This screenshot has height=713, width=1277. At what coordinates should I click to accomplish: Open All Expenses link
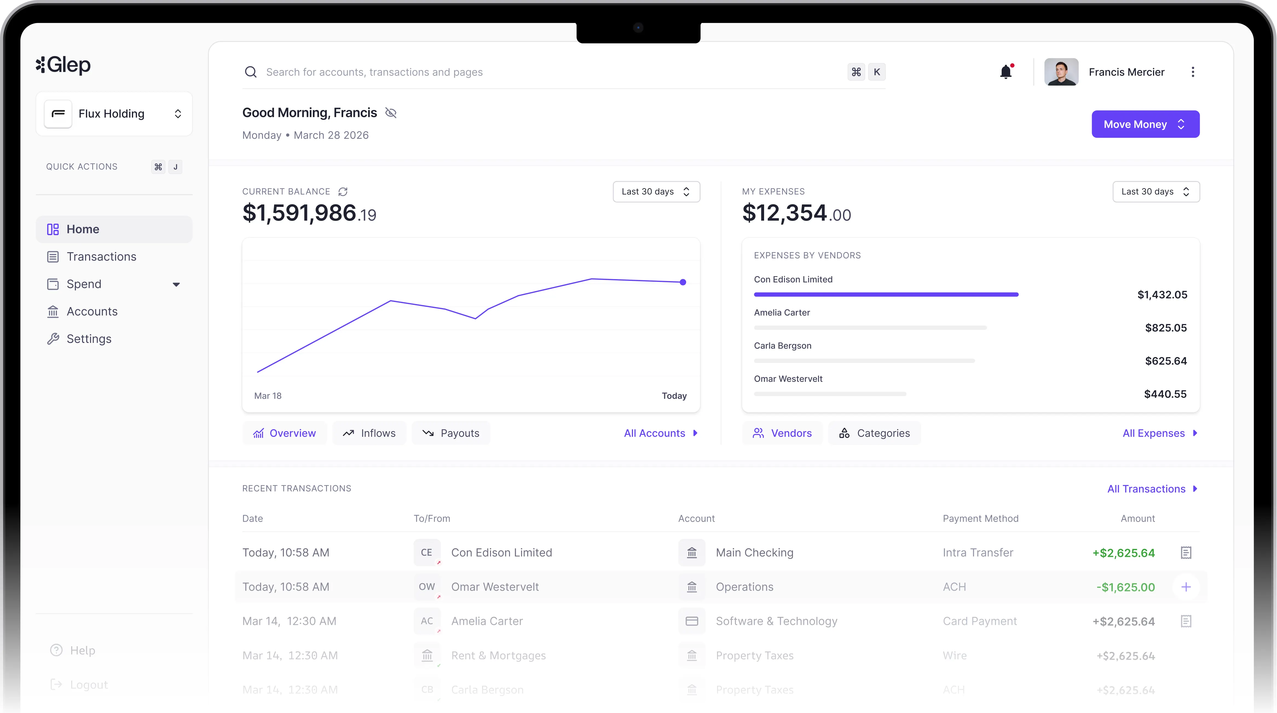[1160, 433]
